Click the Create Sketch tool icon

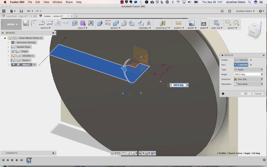click(26, 23)
